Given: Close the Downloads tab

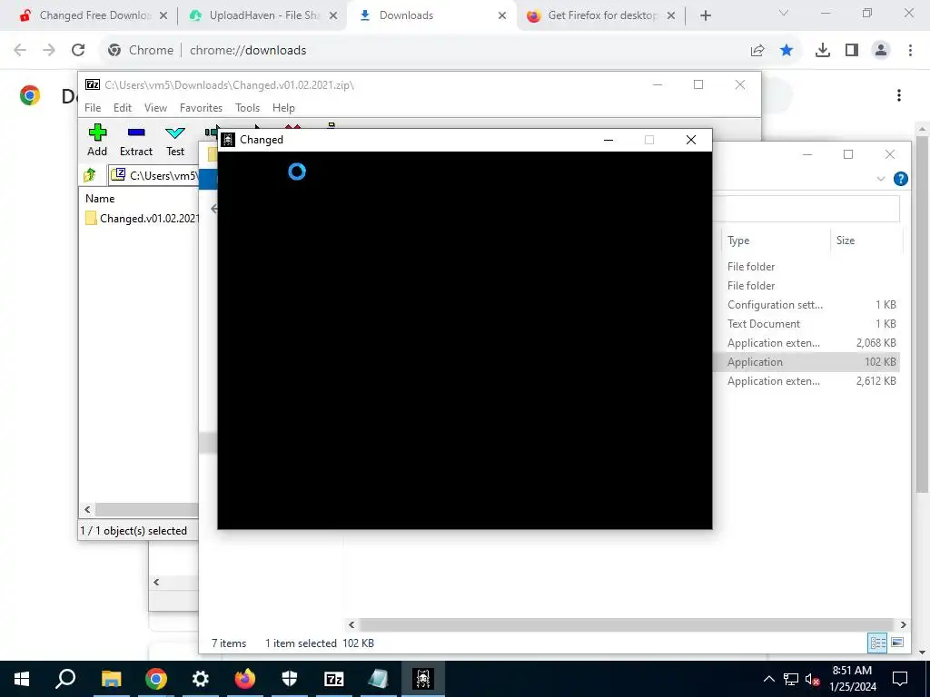Looking at the screenshot, I should 502,15.
